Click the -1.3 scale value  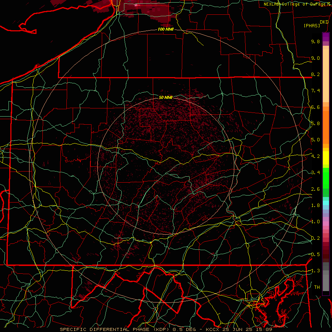[315, 271]
